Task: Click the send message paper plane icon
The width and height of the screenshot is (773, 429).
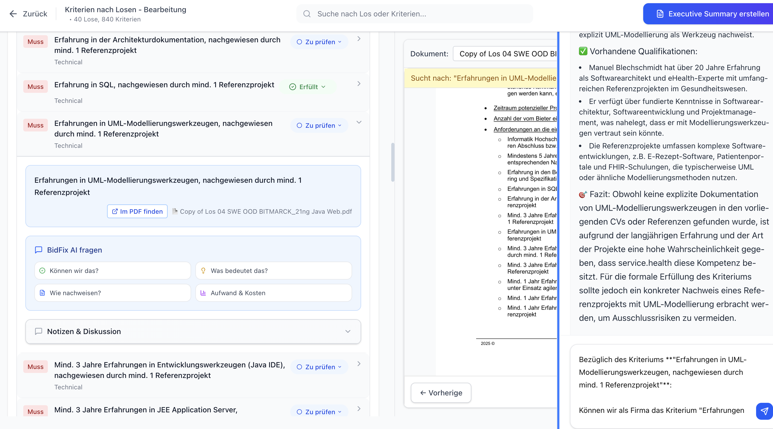Action: 764,411
